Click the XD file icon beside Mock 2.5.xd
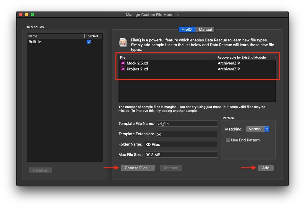The width and height of the screenshot is (305, 208). (123, 63)
